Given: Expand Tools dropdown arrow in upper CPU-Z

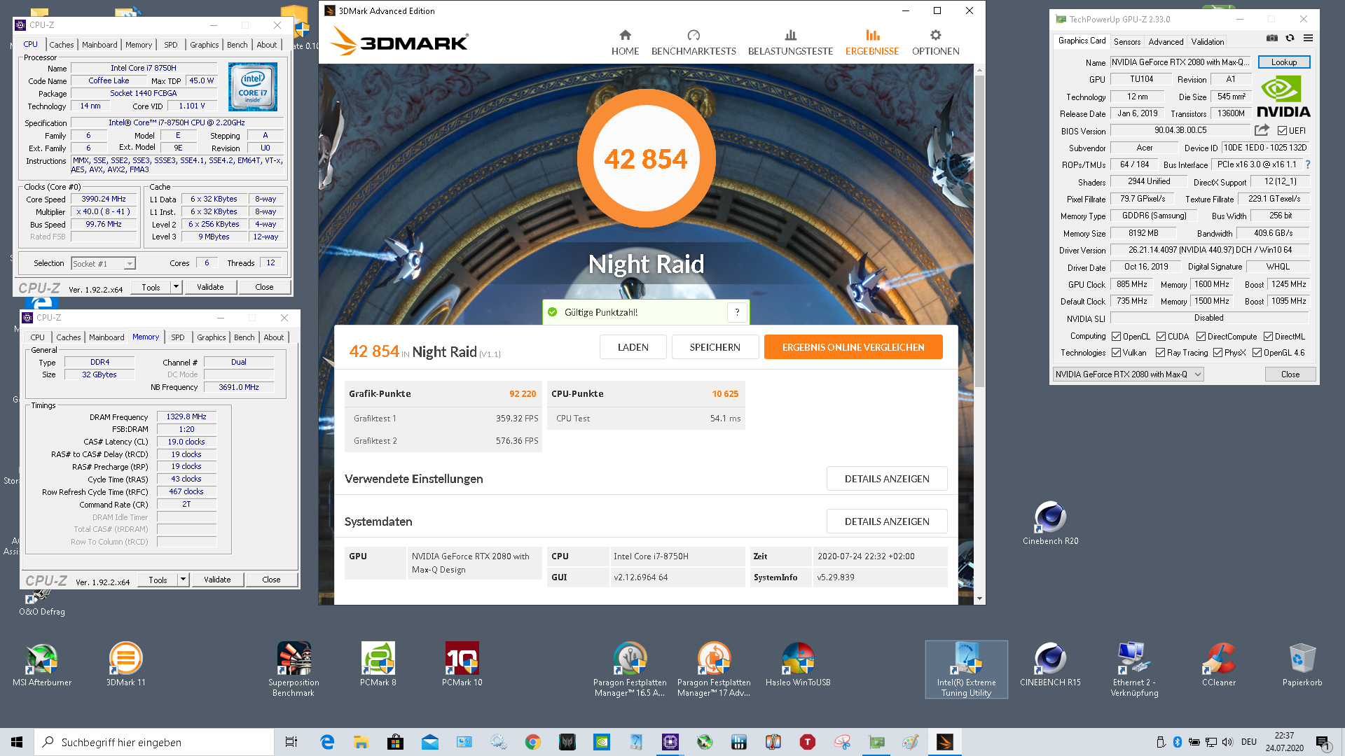Looking at the screenshot, I should pyautogui.click(x=176, y=287).
